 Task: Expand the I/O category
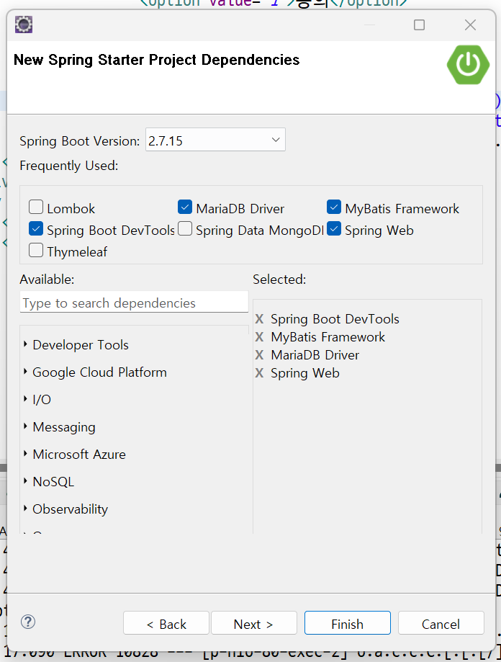[25, 399]
